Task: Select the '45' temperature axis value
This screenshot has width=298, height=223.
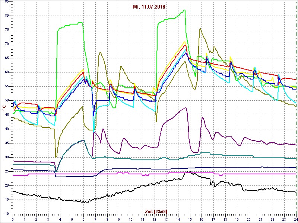Action: tap(6, 115)
